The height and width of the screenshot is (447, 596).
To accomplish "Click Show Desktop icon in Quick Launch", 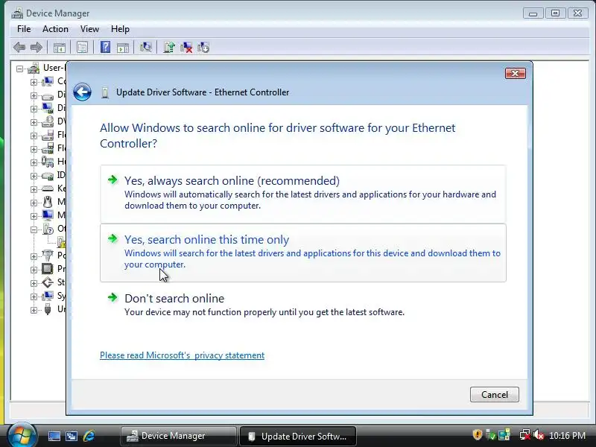I will click(x=54, y=436).
